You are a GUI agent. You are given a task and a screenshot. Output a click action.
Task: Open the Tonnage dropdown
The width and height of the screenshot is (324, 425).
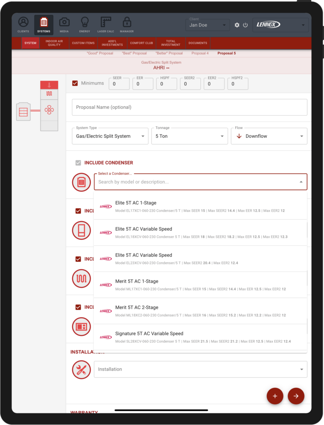[x=190, y=136]
